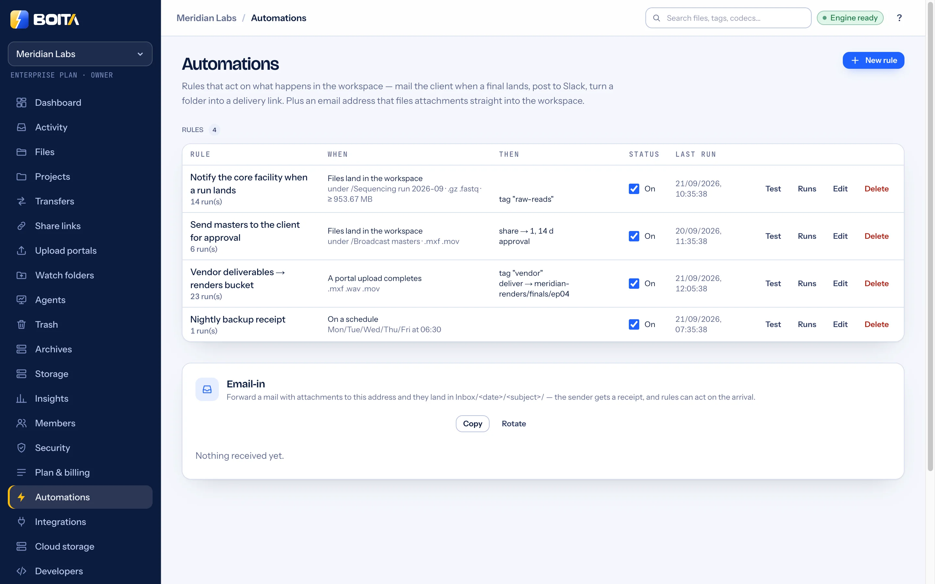Delete the core facility notify rule

pos(876,189)
